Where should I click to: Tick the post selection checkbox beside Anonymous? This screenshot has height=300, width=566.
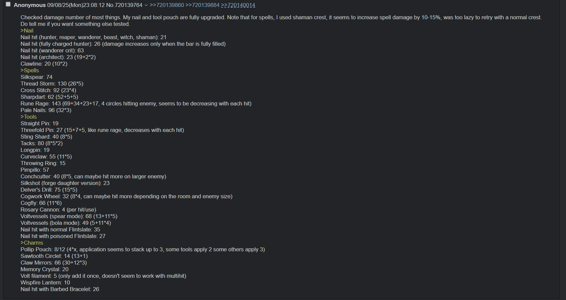(x=8, y=4)
